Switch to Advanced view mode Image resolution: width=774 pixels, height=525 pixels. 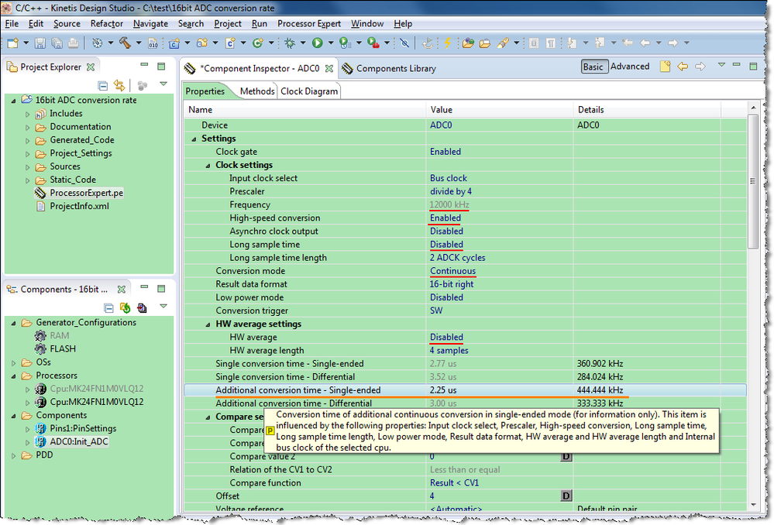[629, 67]
